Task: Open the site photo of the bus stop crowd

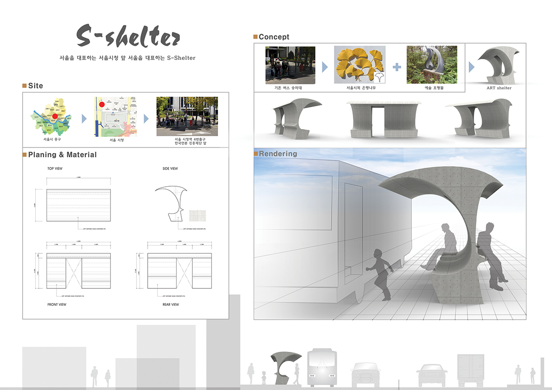Action: tap(187, 116)
